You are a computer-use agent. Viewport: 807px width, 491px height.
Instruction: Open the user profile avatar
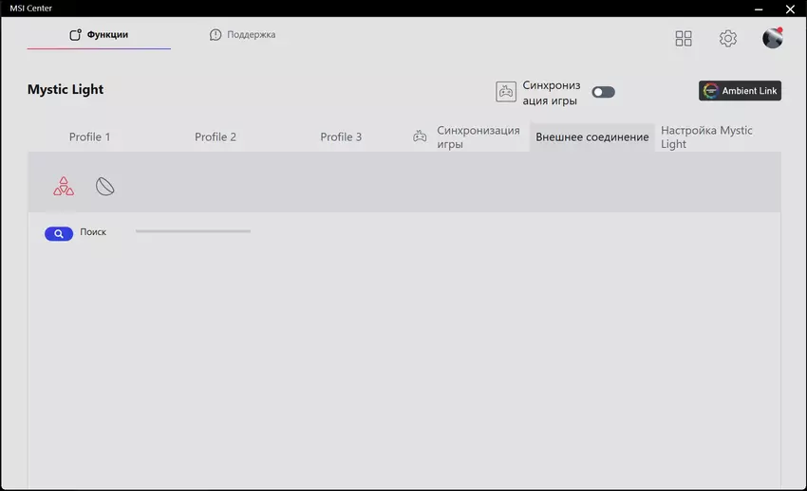(x=773, y=38)
